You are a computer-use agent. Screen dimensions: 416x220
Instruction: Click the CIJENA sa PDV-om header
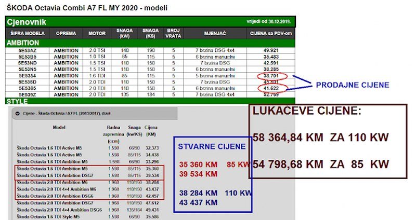270,33
